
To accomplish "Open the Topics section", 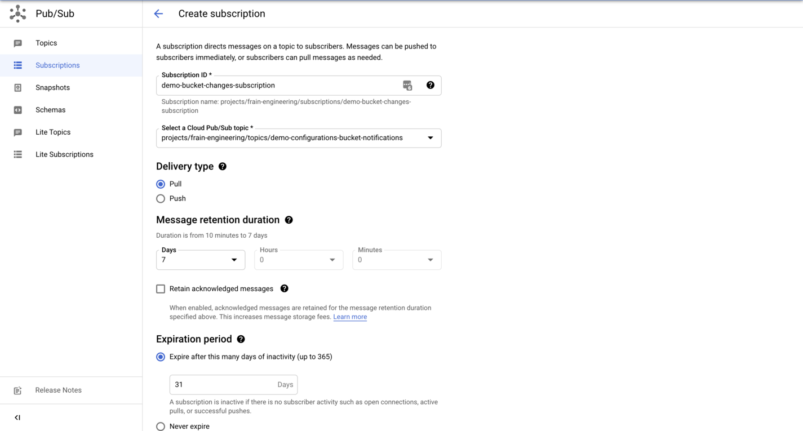I will [x=46, y=43].
